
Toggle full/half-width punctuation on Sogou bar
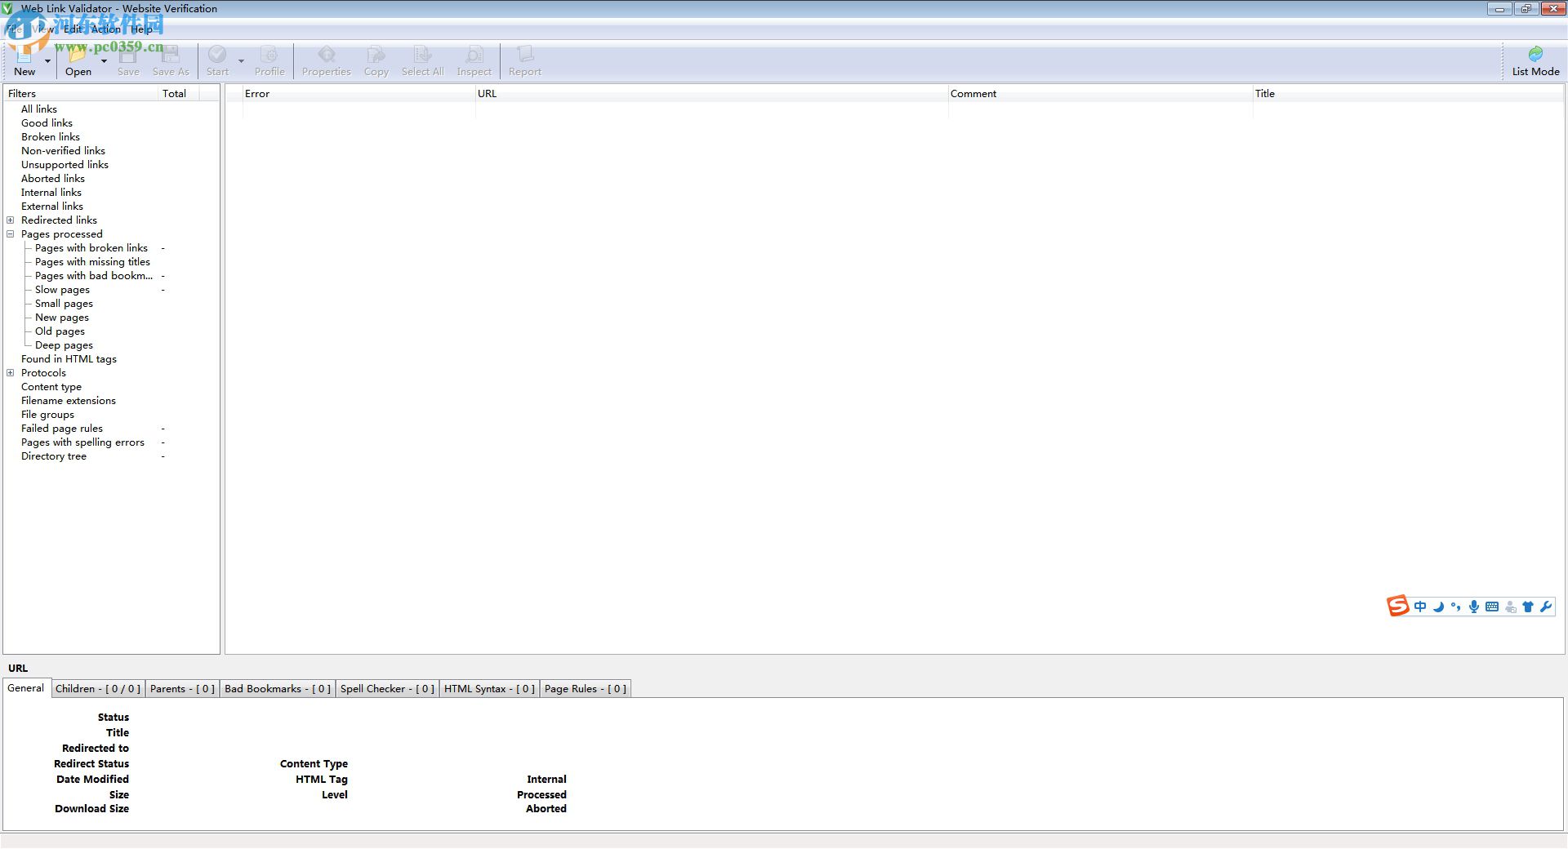pyautogui.click(x=1455, y=607)
